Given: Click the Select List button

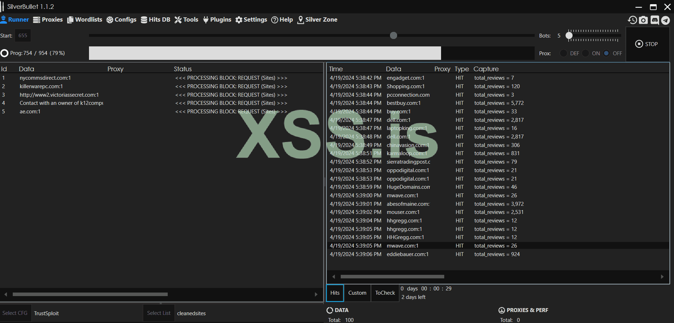Looking at the screenshot, I should tap(159, 313).
